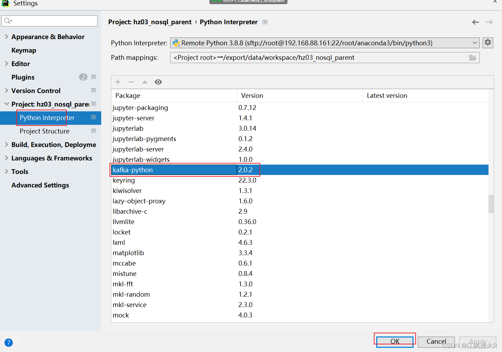
Task: Select the locket package row
Action: [x=300, y=232]
